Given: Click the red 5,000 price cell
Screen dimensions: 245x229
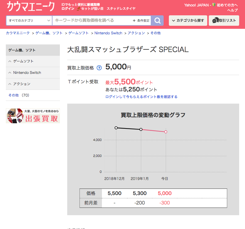Looking at the screenshot, I should point(165,193).
